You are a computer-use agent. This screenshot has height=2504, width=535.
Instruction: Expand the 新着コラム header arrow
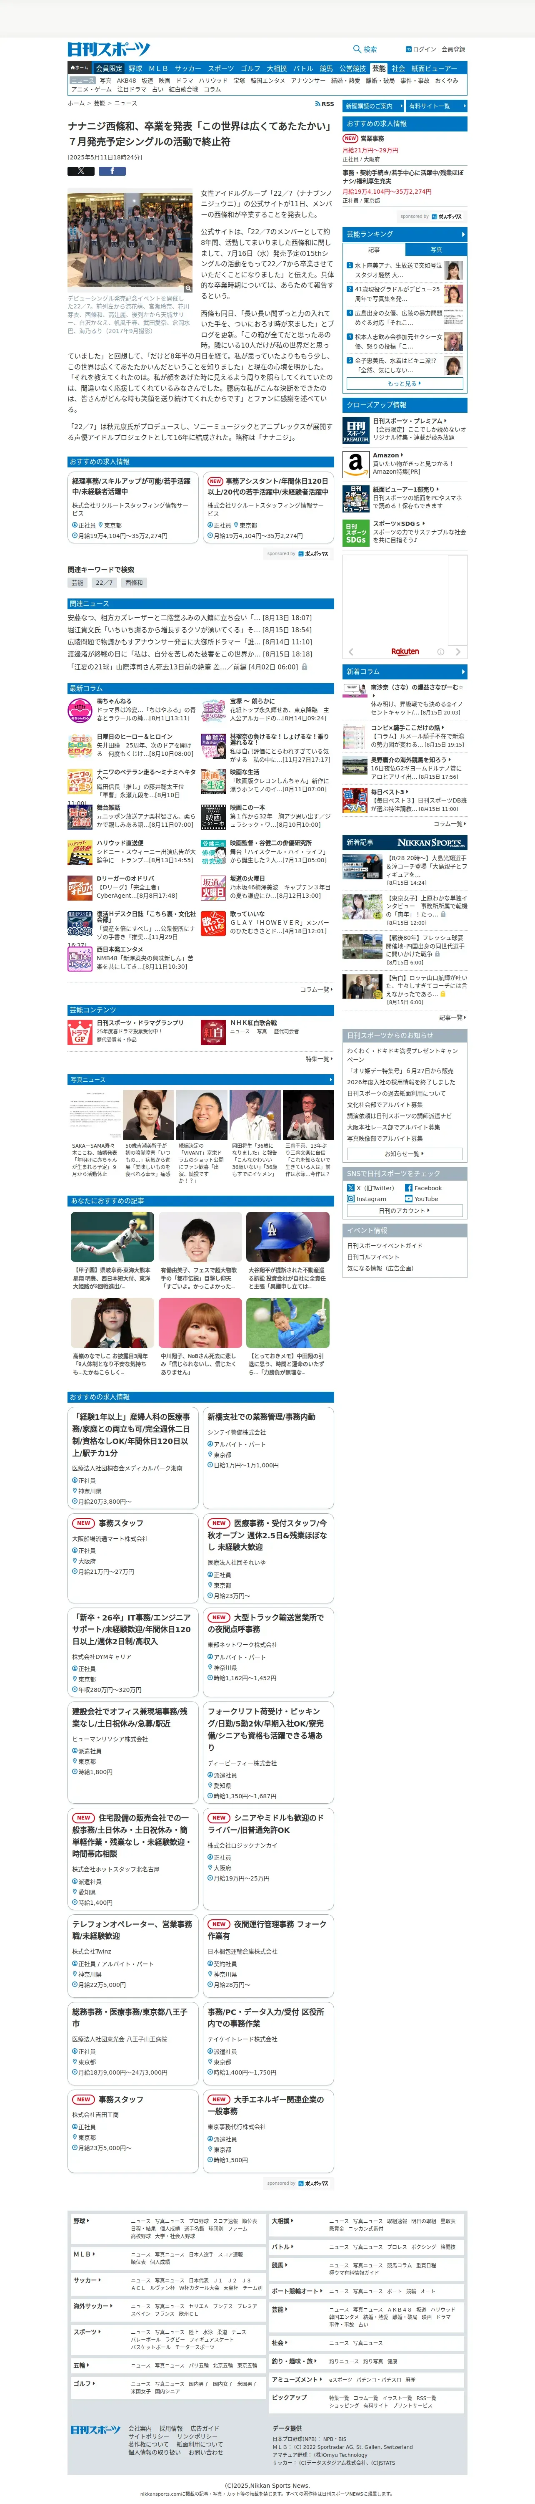(463, 671)
